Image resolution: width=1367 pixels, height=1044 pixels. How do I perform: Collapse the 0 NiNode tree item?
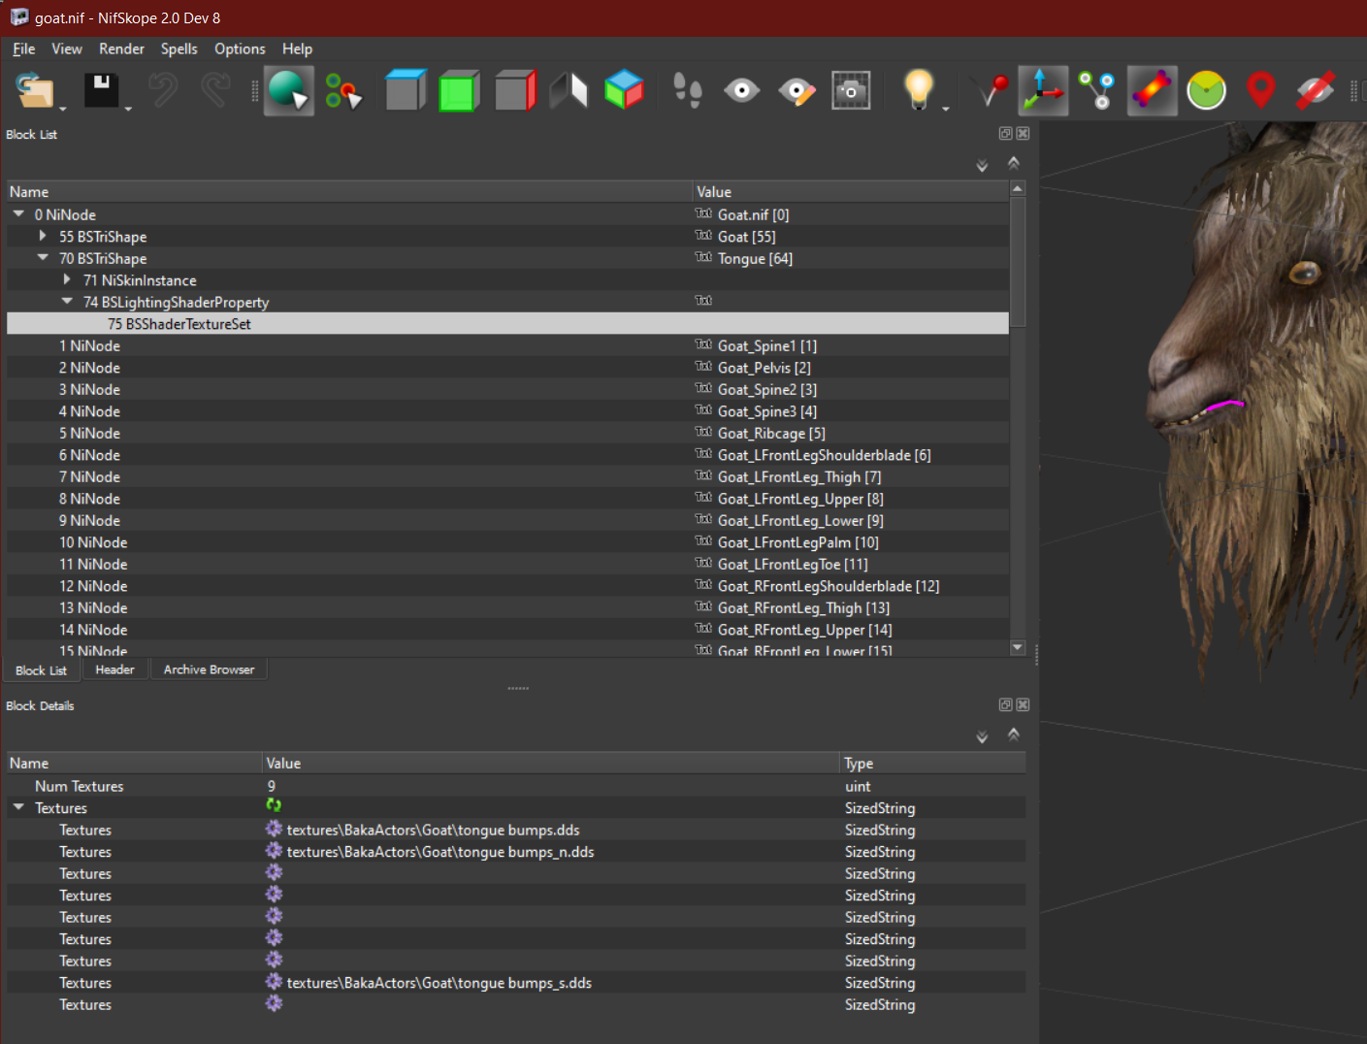pos(18,214)
